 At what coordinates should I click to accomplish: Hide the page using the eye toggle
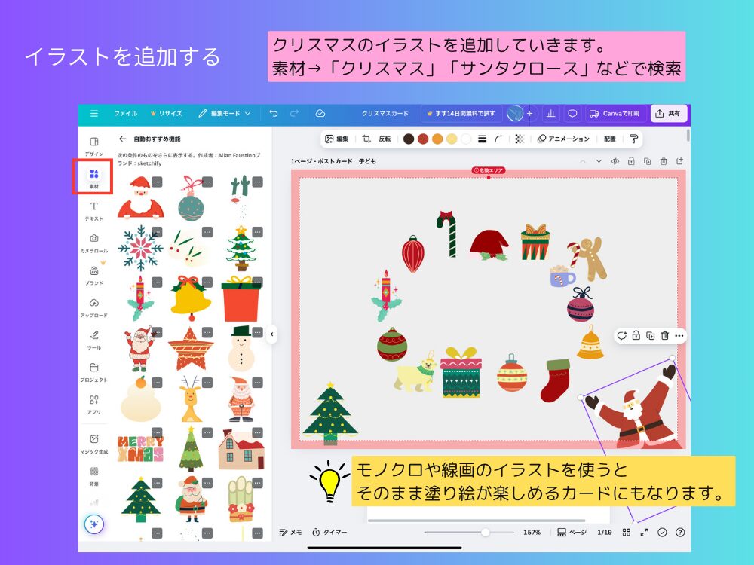(x=615, y=160)
